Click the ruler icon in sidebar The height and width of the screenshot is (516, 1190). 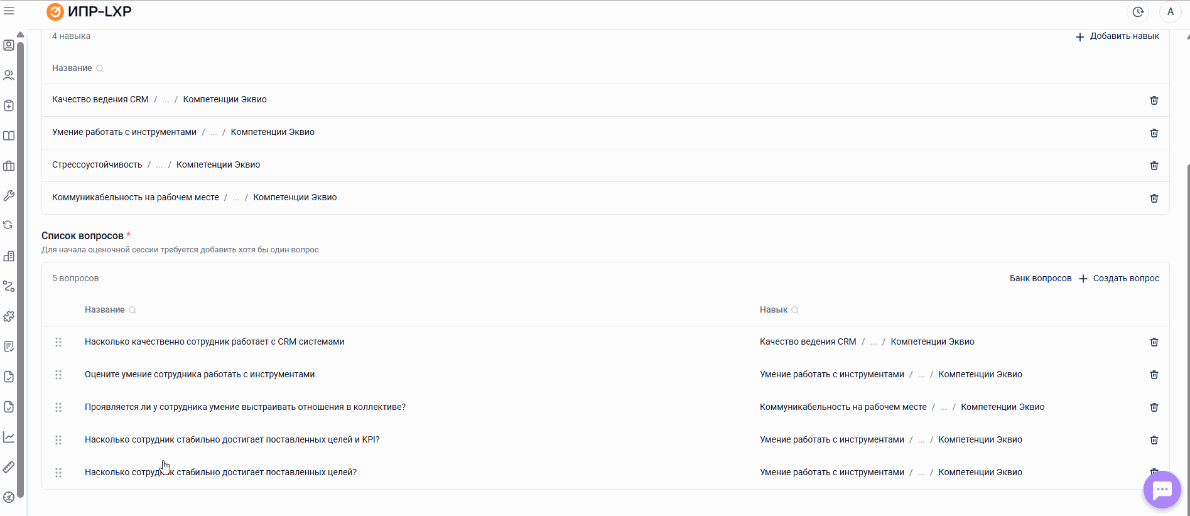coord(9,467)
